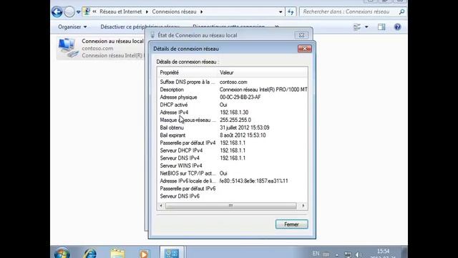
Task: Select the NetBIOS sur TCP/IP row
Action: [232, 173]
